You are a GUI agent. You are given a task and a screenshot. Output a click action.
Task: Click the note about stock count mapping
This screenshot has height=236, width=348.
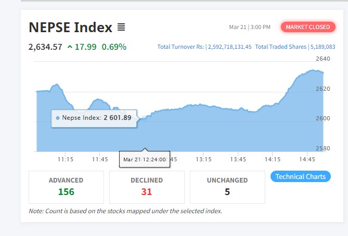[125, 211]
